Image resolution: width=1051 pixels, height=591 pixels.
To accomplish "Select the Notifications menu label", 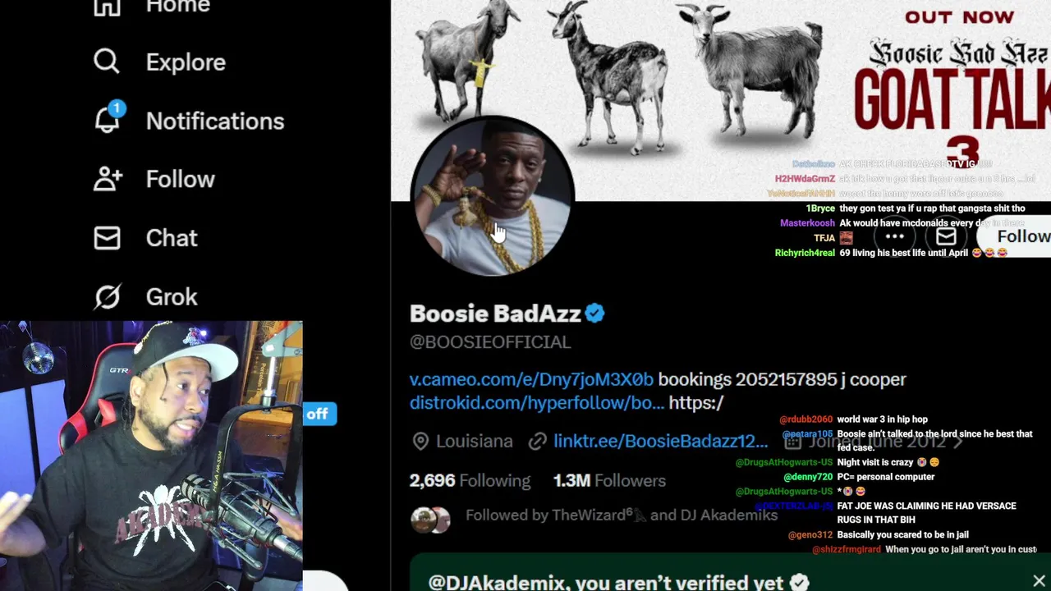I will coord(215,121).
